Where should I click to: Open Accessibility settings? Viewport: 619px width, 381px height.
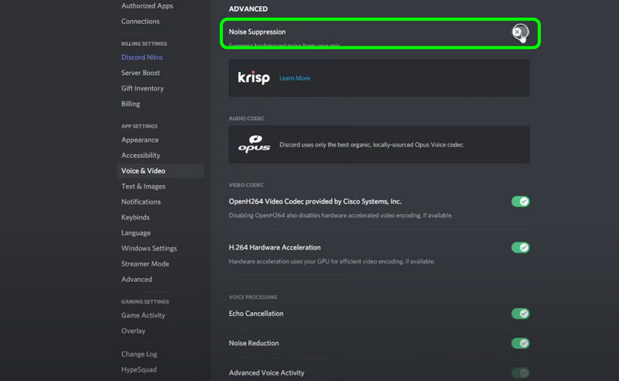(140, 156)
